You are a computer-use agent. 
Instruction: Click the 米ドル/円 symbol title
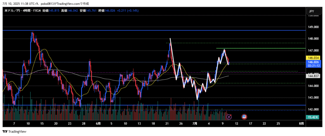pyautogui.click(x=12, y=10)
